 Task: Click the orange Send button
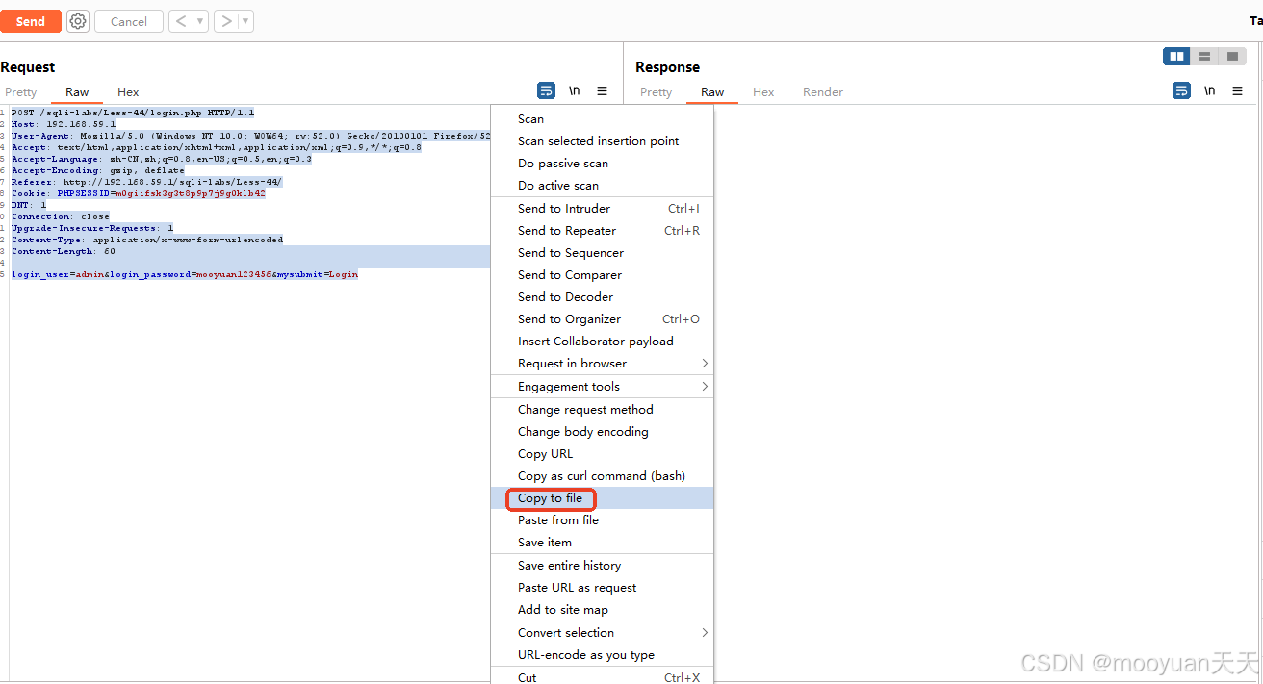(31, 21)
